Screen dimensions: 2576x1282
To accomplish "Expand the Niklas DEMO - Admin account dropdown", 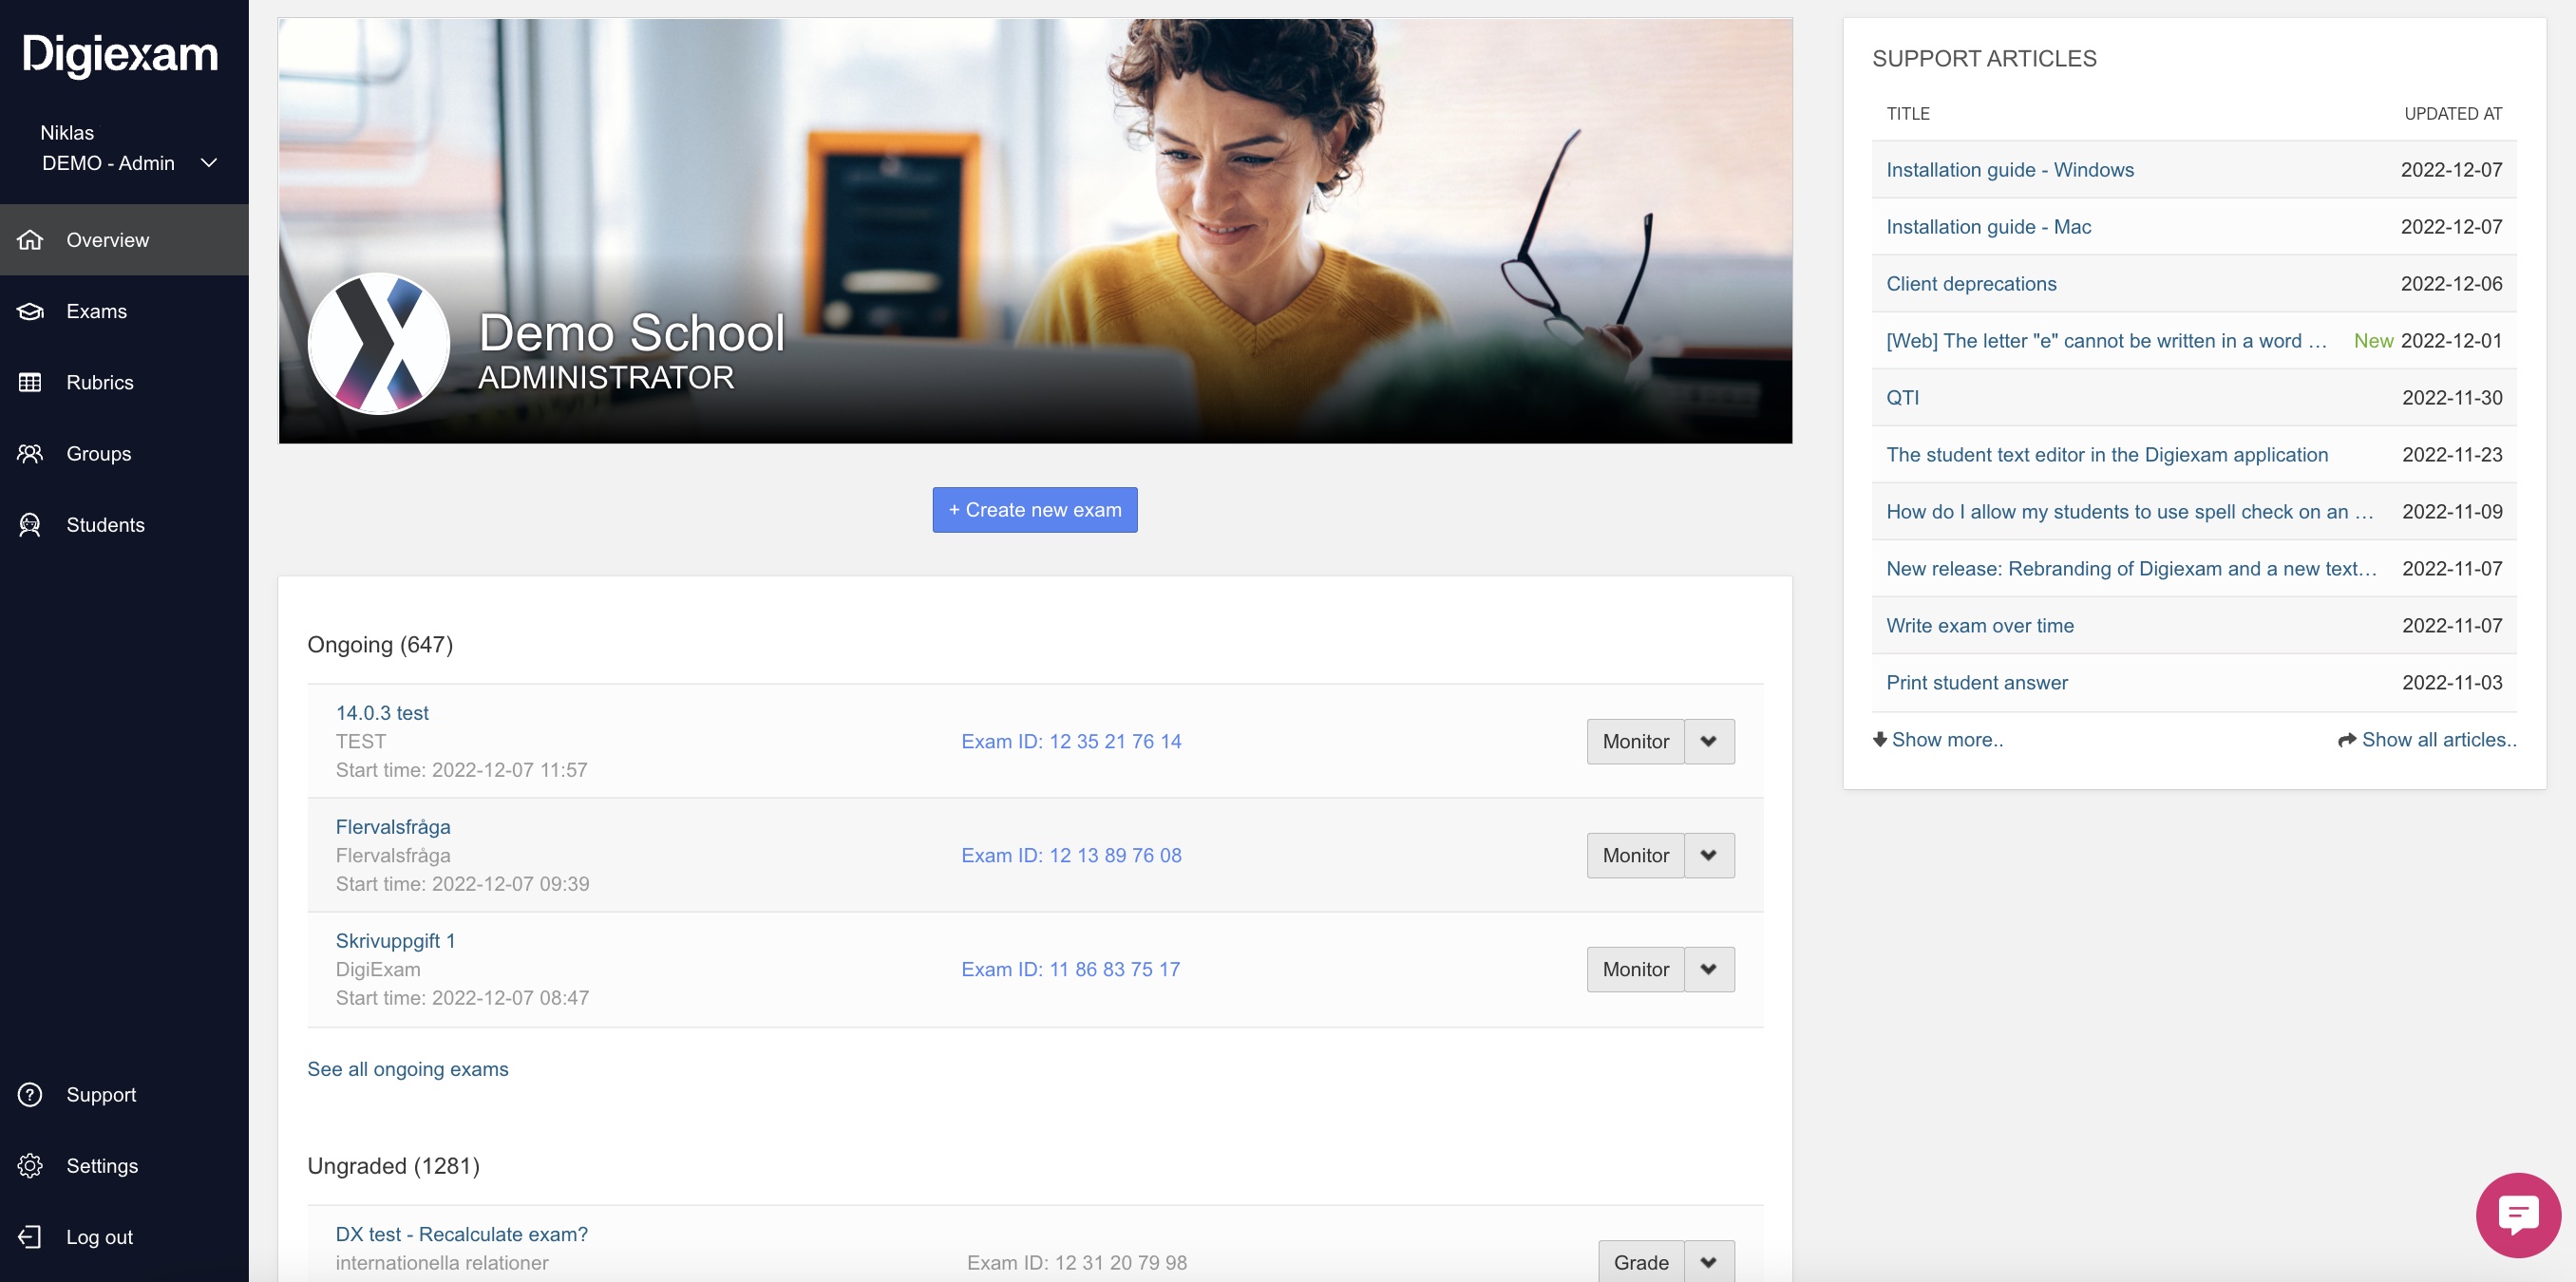I will 209,163.
